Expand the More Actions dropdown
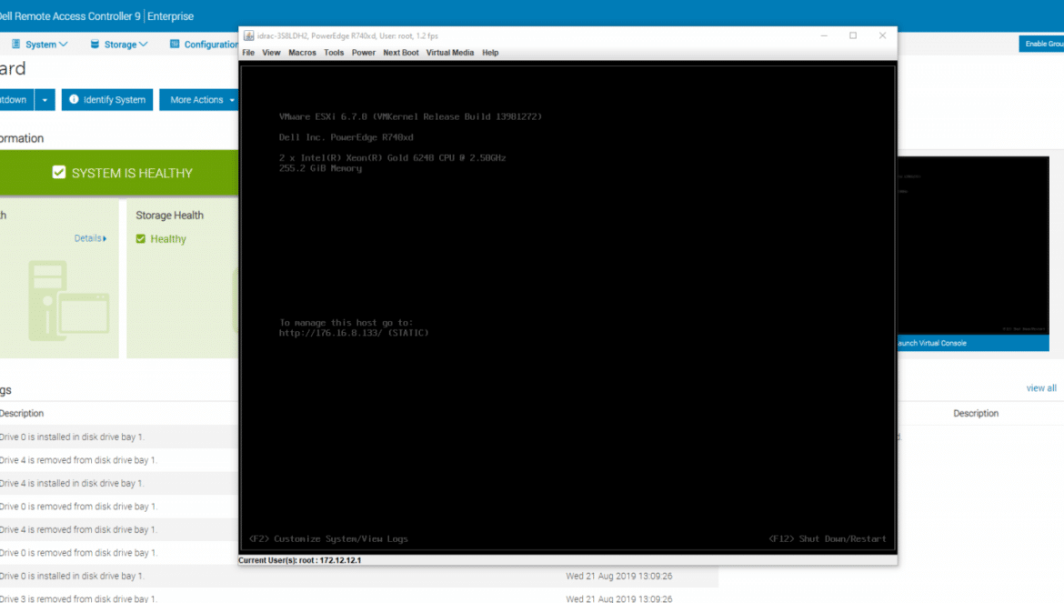Screen dimensions: 1064x603 click(199, 100)
